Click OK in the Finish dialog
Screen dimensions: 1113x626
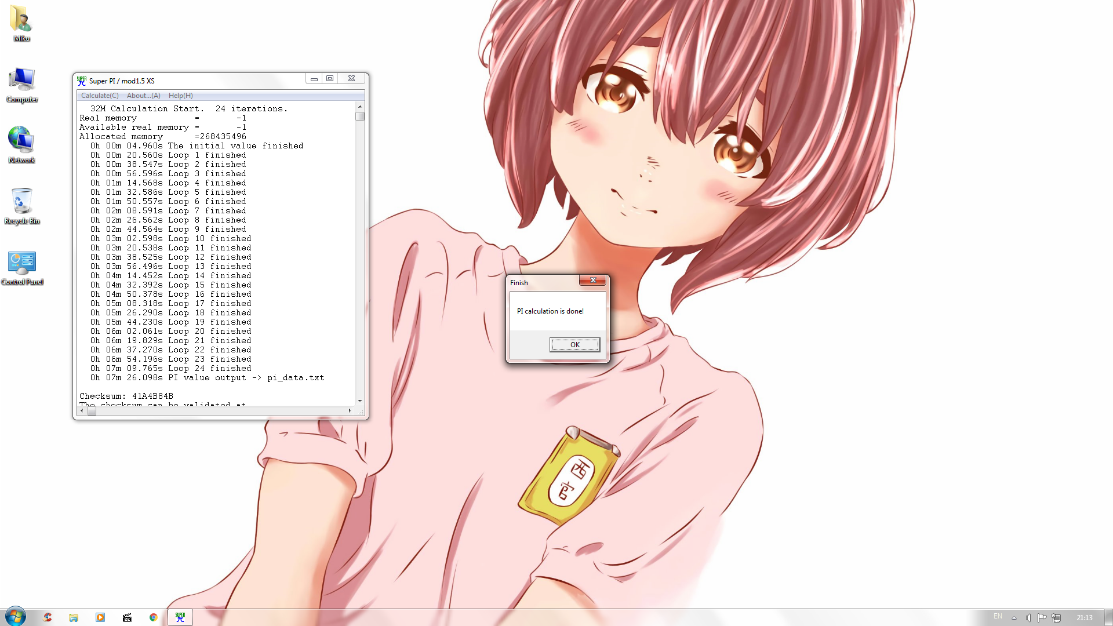(574, 344)
